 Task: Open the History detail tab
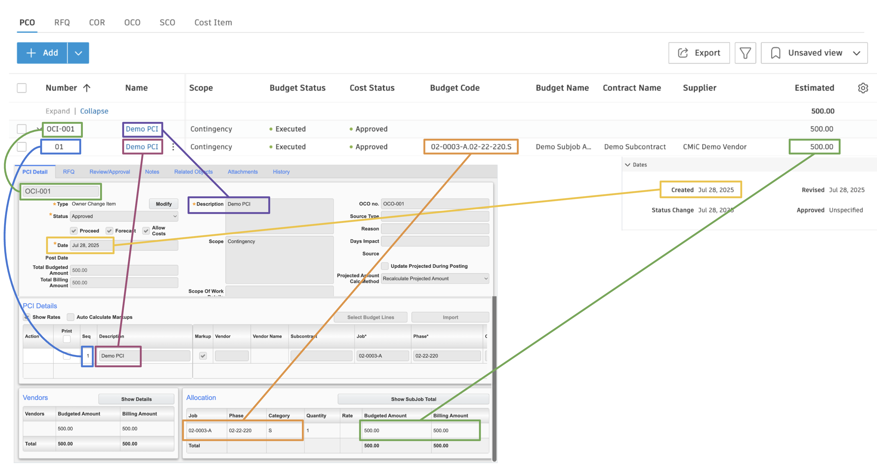click(281, 171)
